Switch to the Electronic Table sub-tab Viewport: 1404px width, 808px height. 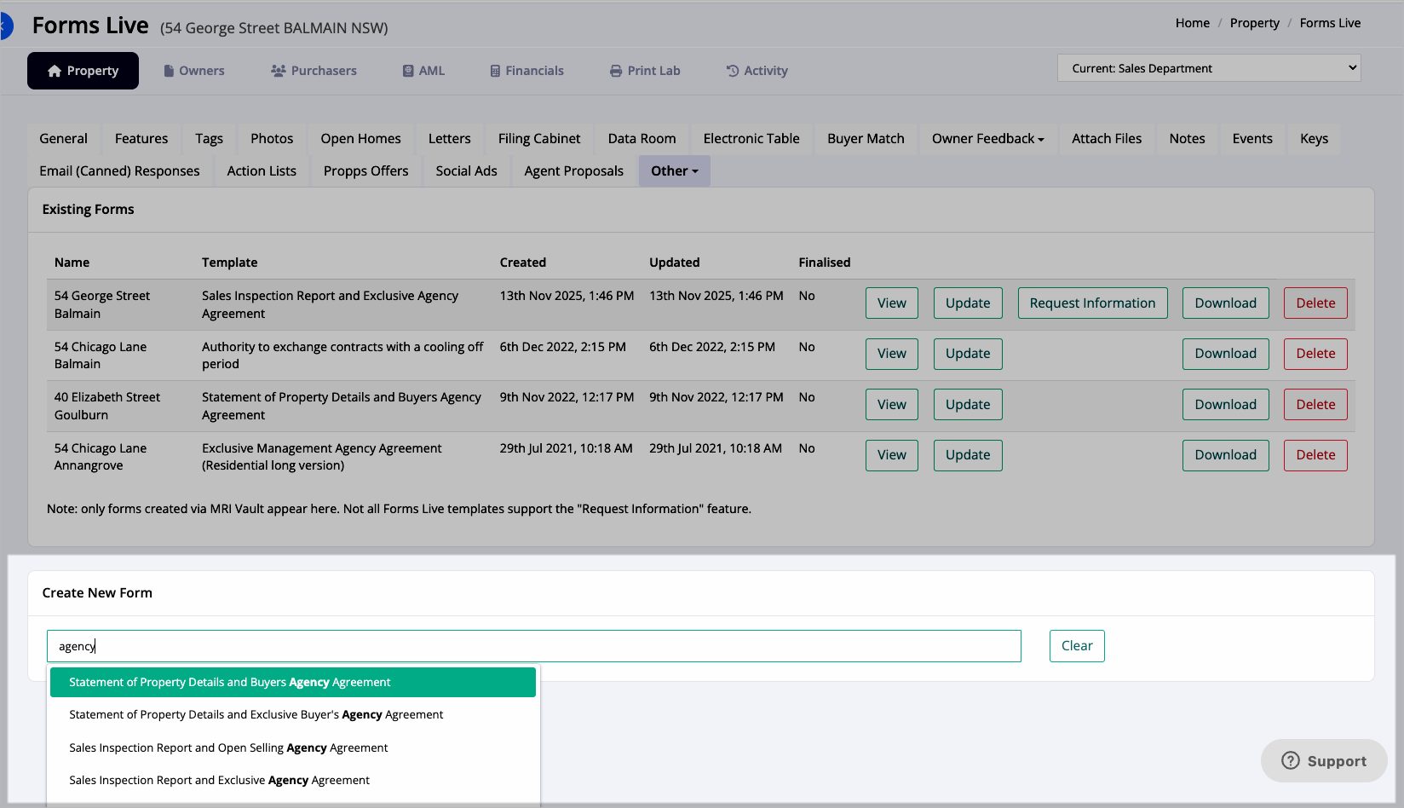click(751, 139)
